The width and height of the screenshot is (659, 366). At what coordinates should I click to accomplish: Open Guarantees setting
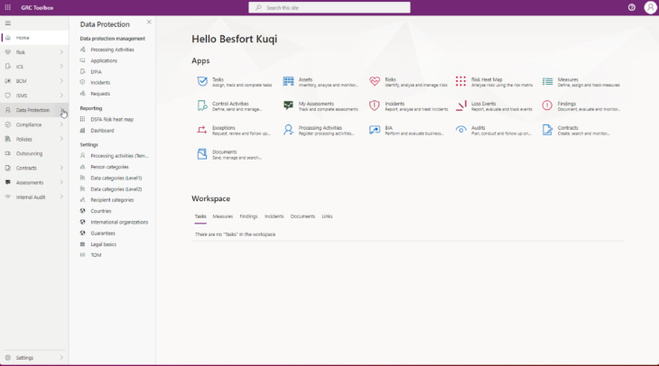[x=103, y=233]
